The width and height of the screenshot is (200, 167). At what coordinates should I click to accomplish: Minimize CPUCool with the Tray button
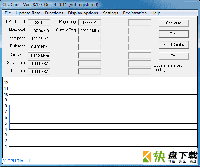(x=173, y=34)
